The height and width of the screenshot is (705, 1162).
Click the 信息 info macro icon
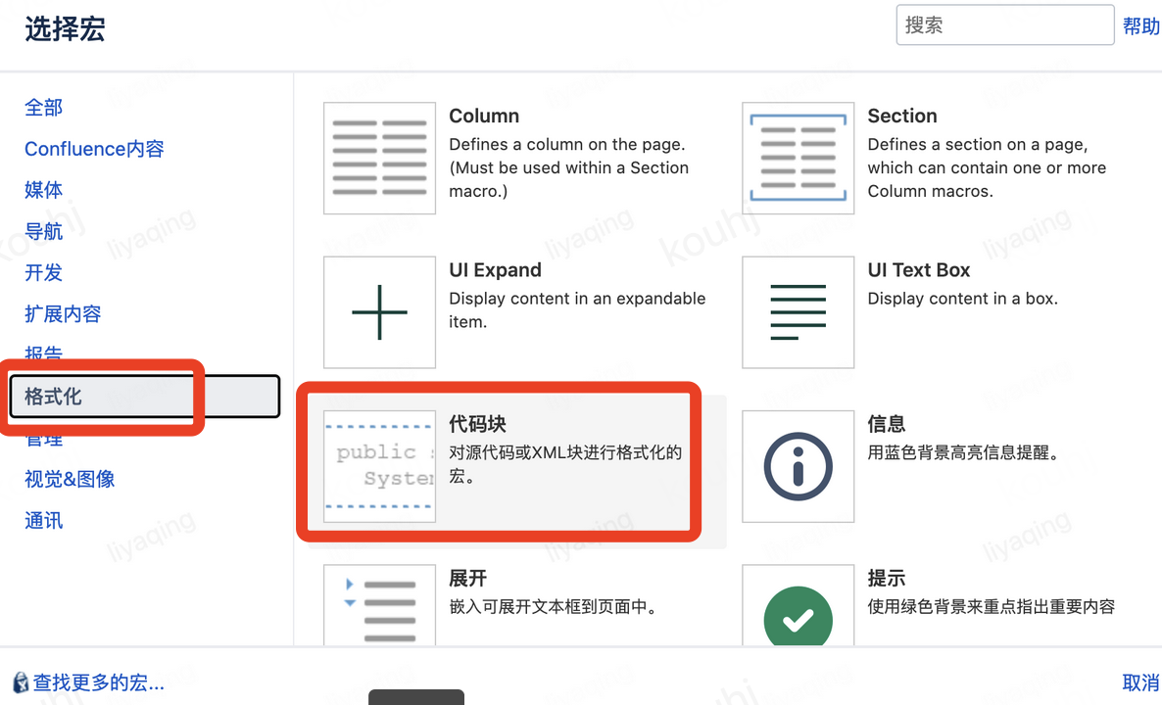tap(798, 465)
